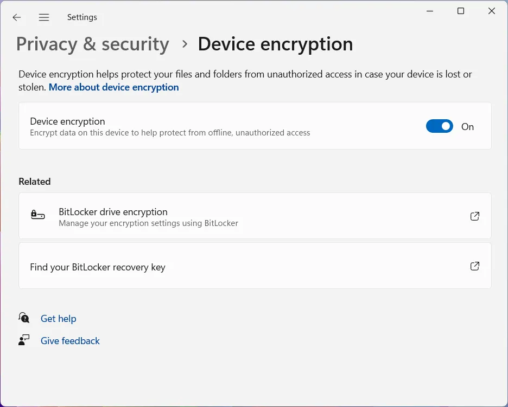Navigate to Privacy & security breadcrumb
The image size is (508, 407).
tap(93, 44)
